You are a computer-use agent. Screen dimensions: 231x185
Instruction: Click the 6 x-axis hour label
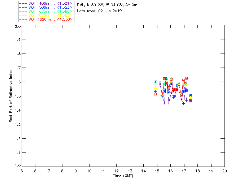(35, 171)
